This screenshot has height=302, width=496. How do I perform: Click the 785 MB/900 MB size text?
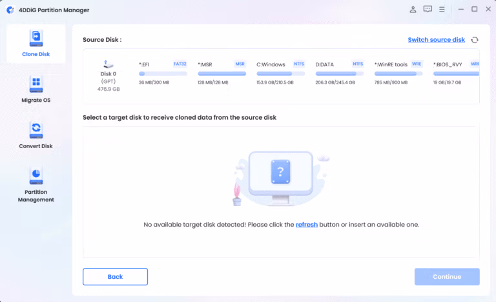(391, 82)
